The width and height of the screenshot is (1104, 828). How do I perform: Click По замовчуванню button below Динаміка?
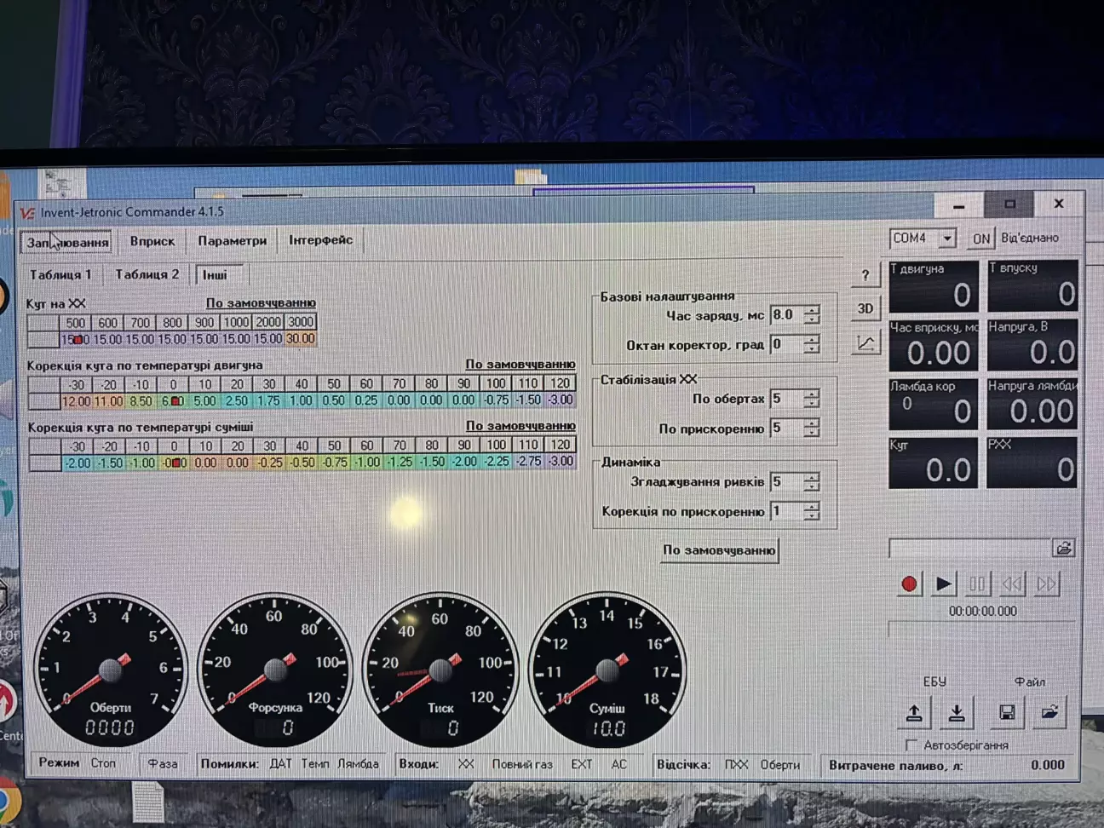click(x=719, y=550)
